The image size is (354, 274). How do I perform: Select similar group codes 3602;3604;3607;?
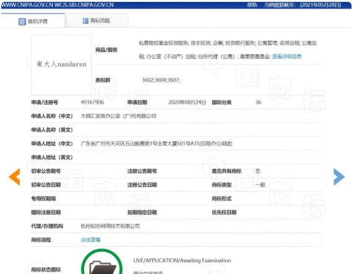point(161,80)
